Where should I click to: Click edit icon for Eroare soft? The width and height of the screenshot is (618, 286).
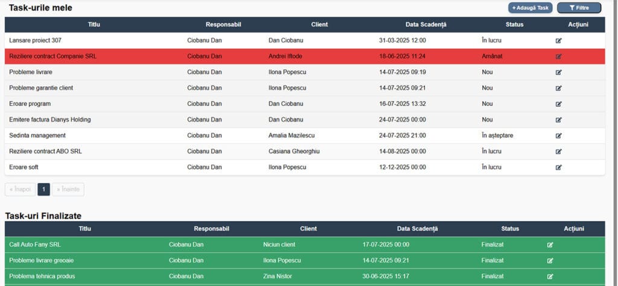pyautogui.click(x=558, y=167)
